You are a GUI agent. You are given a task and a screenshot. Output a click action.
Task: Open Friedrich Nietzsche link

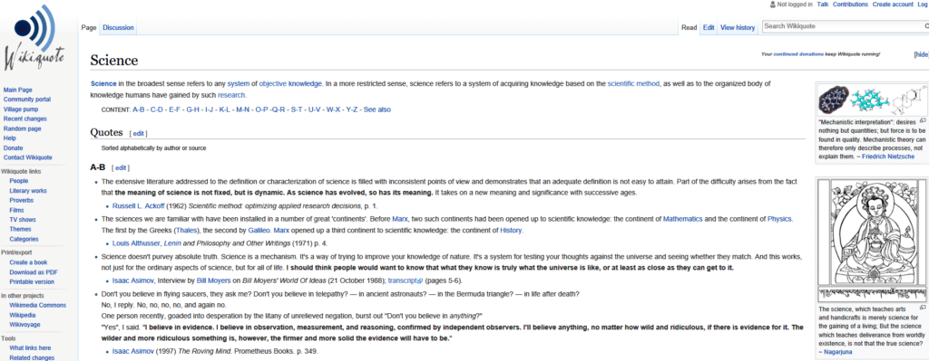coord(887,157)
